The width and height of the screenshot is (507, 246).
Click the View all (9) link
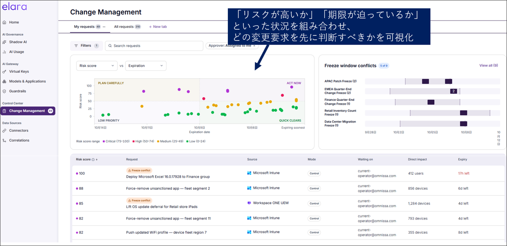[x=488, y=66]
